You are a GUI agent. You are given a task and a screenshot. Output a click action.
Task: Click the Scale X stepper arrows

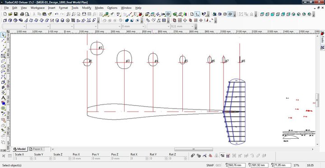(x=31, y=158)
